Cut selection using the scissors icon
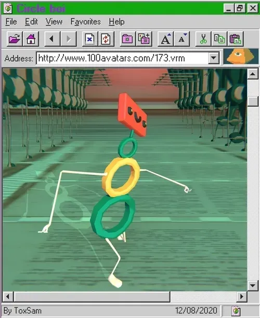Image resolution: width=260 pixels, height=318 pixels. pyautogui.click(x=203, y=38)
